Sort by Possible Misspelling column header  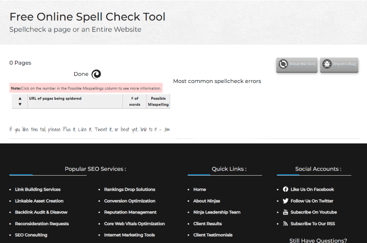pos(158,101)
